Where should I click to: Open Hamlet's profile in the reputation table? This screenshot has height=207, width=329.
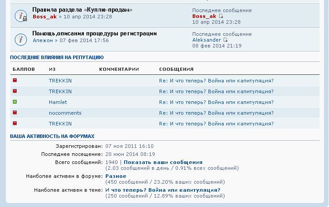pos(57,102)
